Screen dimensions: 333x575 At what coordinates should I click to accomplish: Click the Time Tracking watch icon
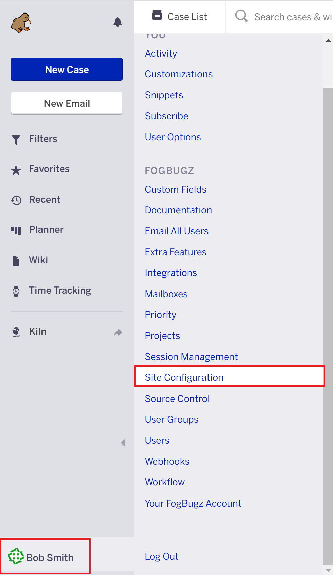[16, 291]
